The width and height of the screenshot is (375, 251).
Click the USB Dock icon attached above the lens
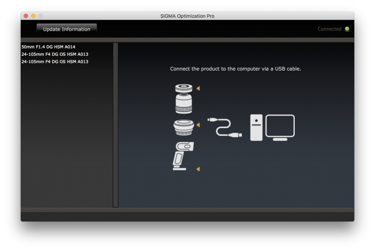[184, 88]
